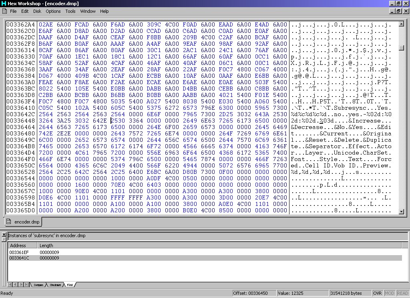This screenshot has height=298, width=410.
Task: Click the next-tab scroll arrow
Action: 21,285
